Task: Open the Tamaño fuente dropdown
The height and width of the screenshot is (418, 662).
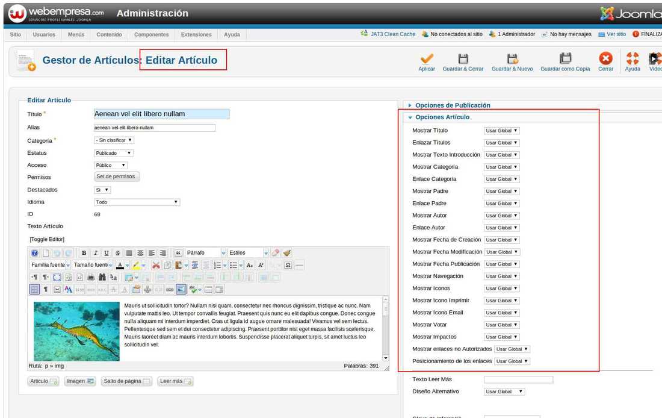Action: click(x=93, y=265)
